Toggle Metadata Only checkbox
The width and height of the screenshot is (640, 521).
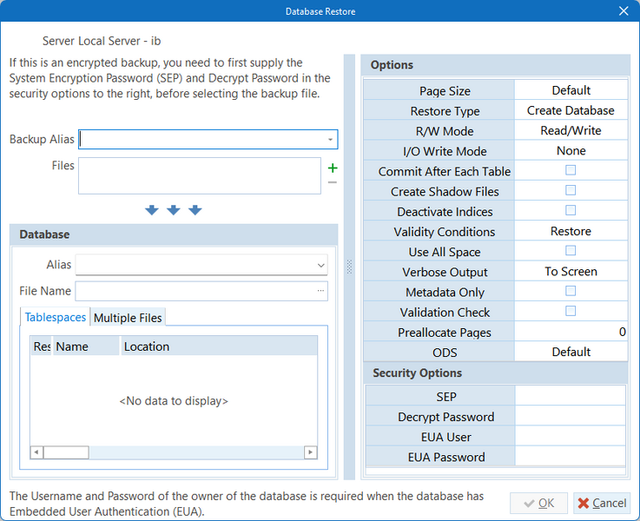point(571,291)
